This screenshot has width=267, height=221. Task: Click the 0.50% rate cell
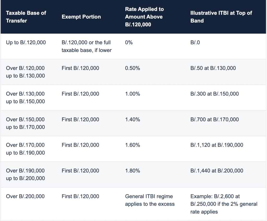[132, 68]
